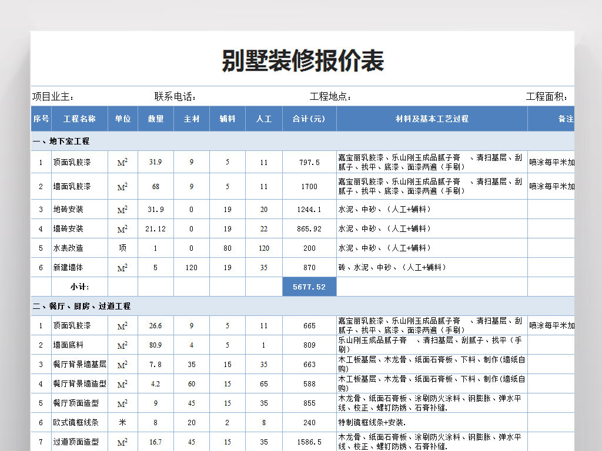Screen dimensions: 602x451
Task: Click the 主材 column header
Action: point(192,119)
